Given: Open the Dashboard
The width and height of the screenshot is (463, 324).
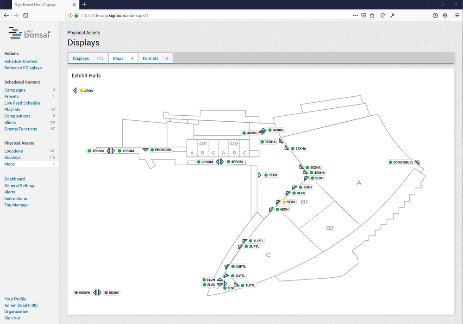Looking at the screenshot, I should point(14,180).
